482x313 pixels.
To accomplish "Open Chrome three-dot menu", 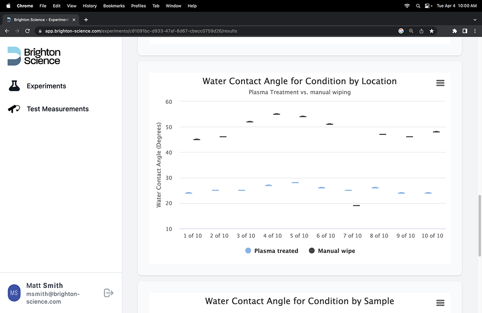I will [x=475, y=31].
